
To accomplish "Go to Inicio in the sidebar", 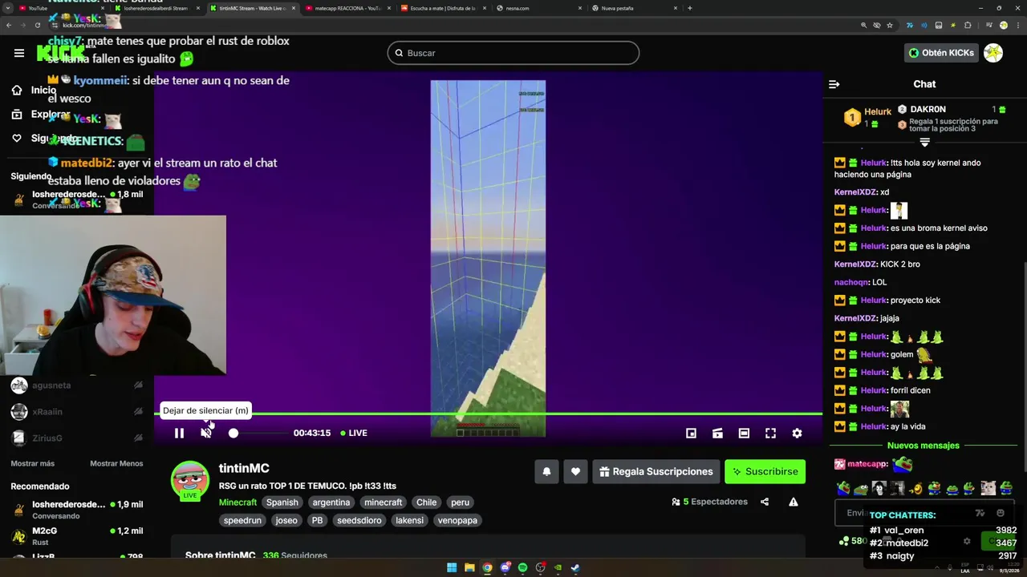I will click(x=35, y=91).
